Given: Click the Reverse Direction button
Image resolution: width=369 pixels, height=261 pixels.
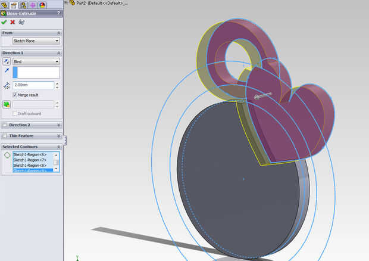Looking at the screenshot, I should (x=7, y=61).
